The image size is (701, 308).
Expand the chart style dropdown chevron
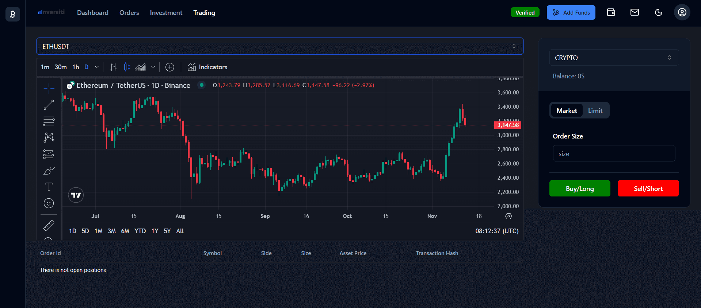(153, 67)
